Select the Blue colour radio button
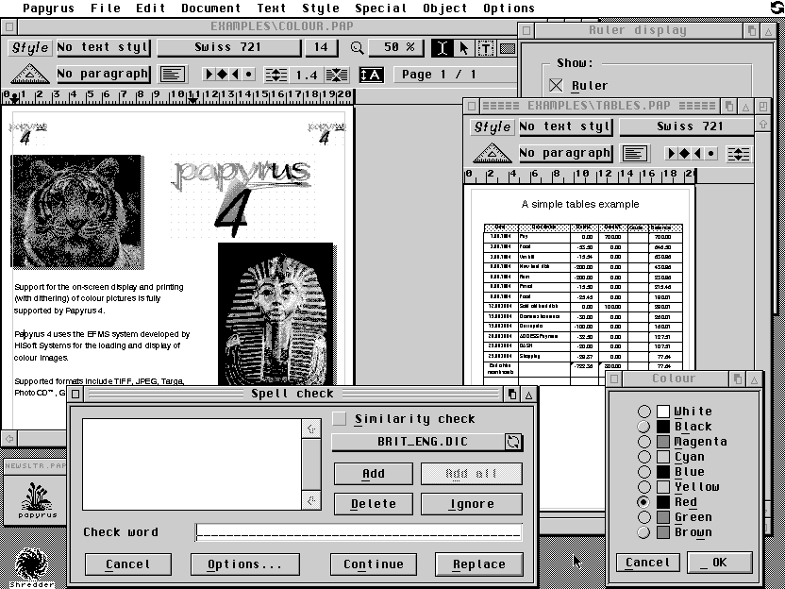Screen dimensions: 785x589 (643, 471)
